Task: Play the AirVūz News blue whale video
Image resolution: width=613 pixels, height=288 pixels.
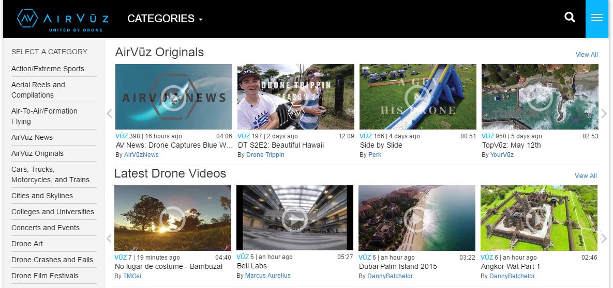Action: click(x=174, y=97)
